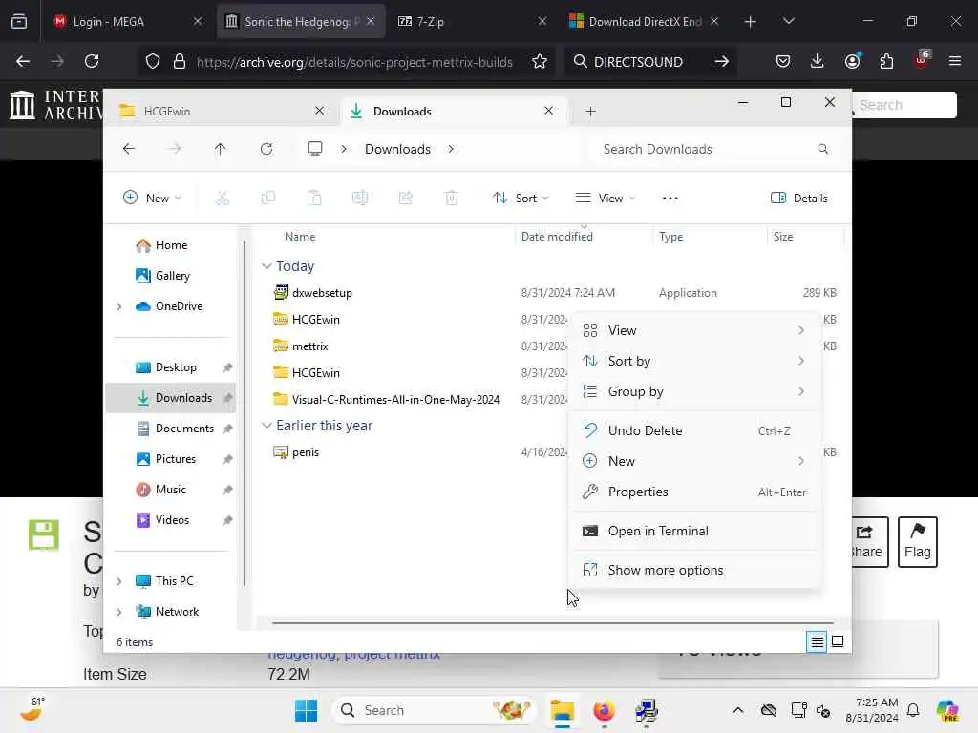This screenshot has width=978, height=733.
Task: Click the Flag button on archive.org page
Action: 917,542
